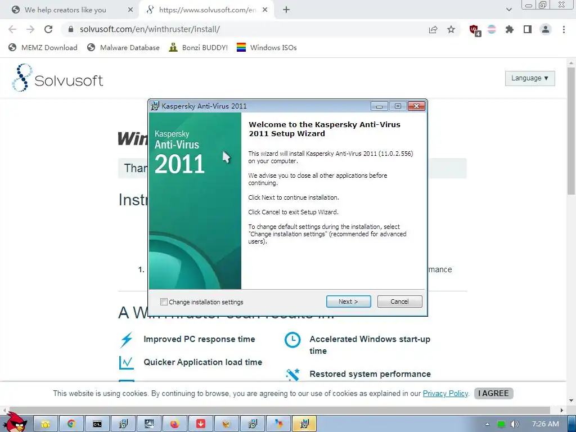Image resolution: width=576 pixels, height=432 pixels.
Task: Open Firefox from the taskbar
Action: coord(175,424)
